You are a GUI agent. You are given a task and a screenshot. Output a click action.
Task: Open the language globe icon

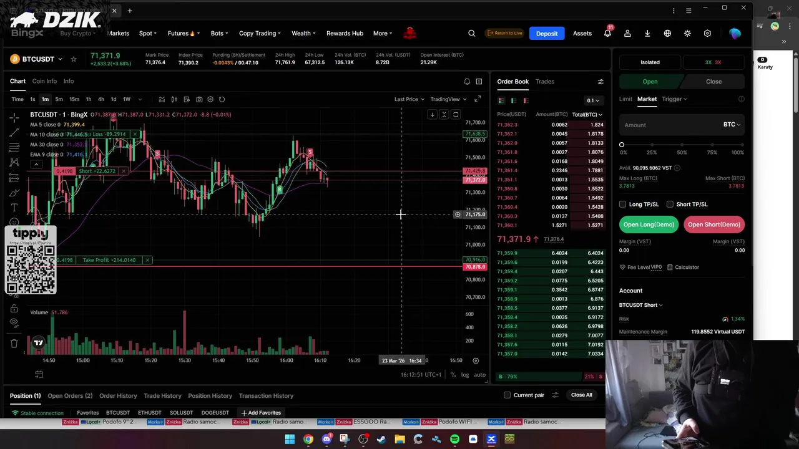coord(667,33)
